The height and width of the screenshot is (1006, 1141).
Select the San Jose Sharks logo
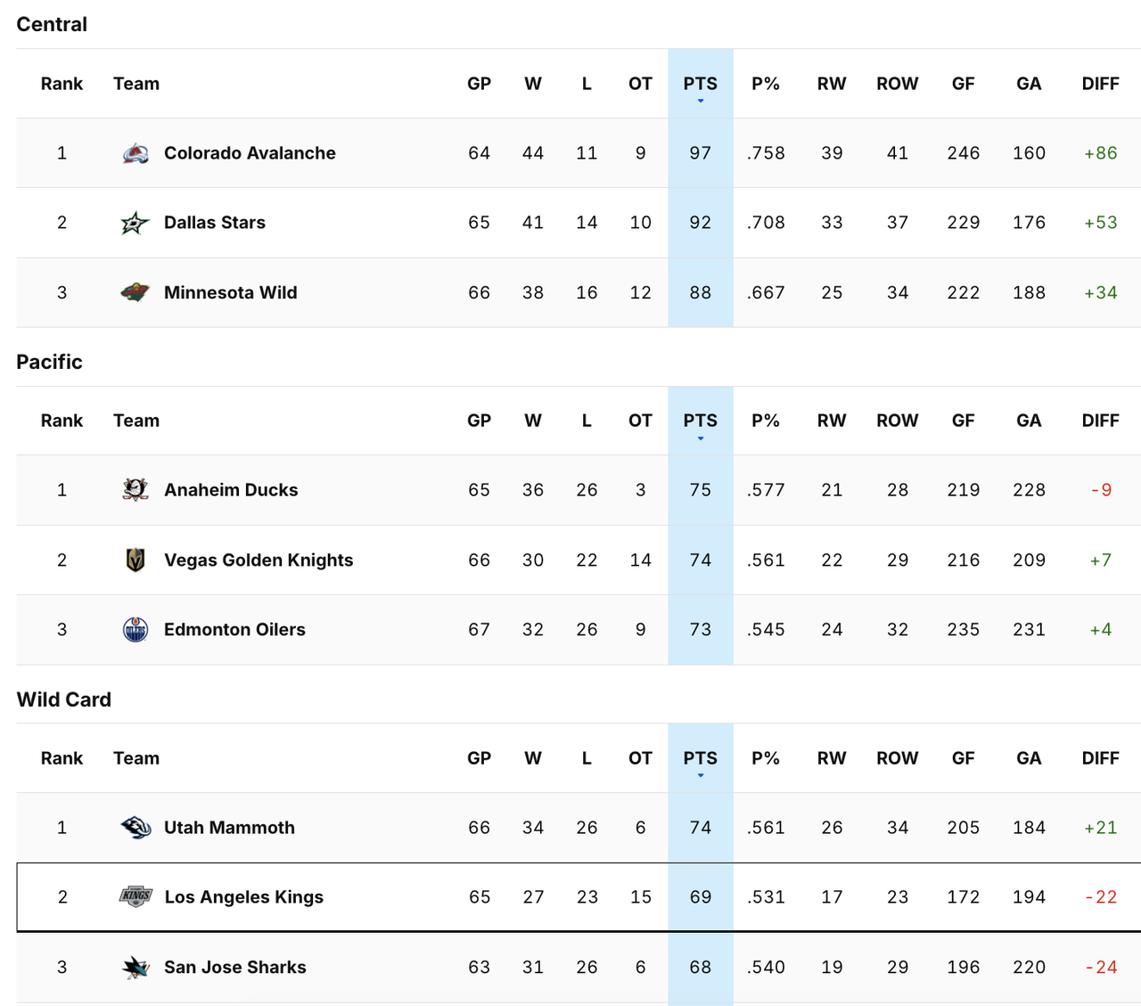pyautogui.click(x=135, y=967)
